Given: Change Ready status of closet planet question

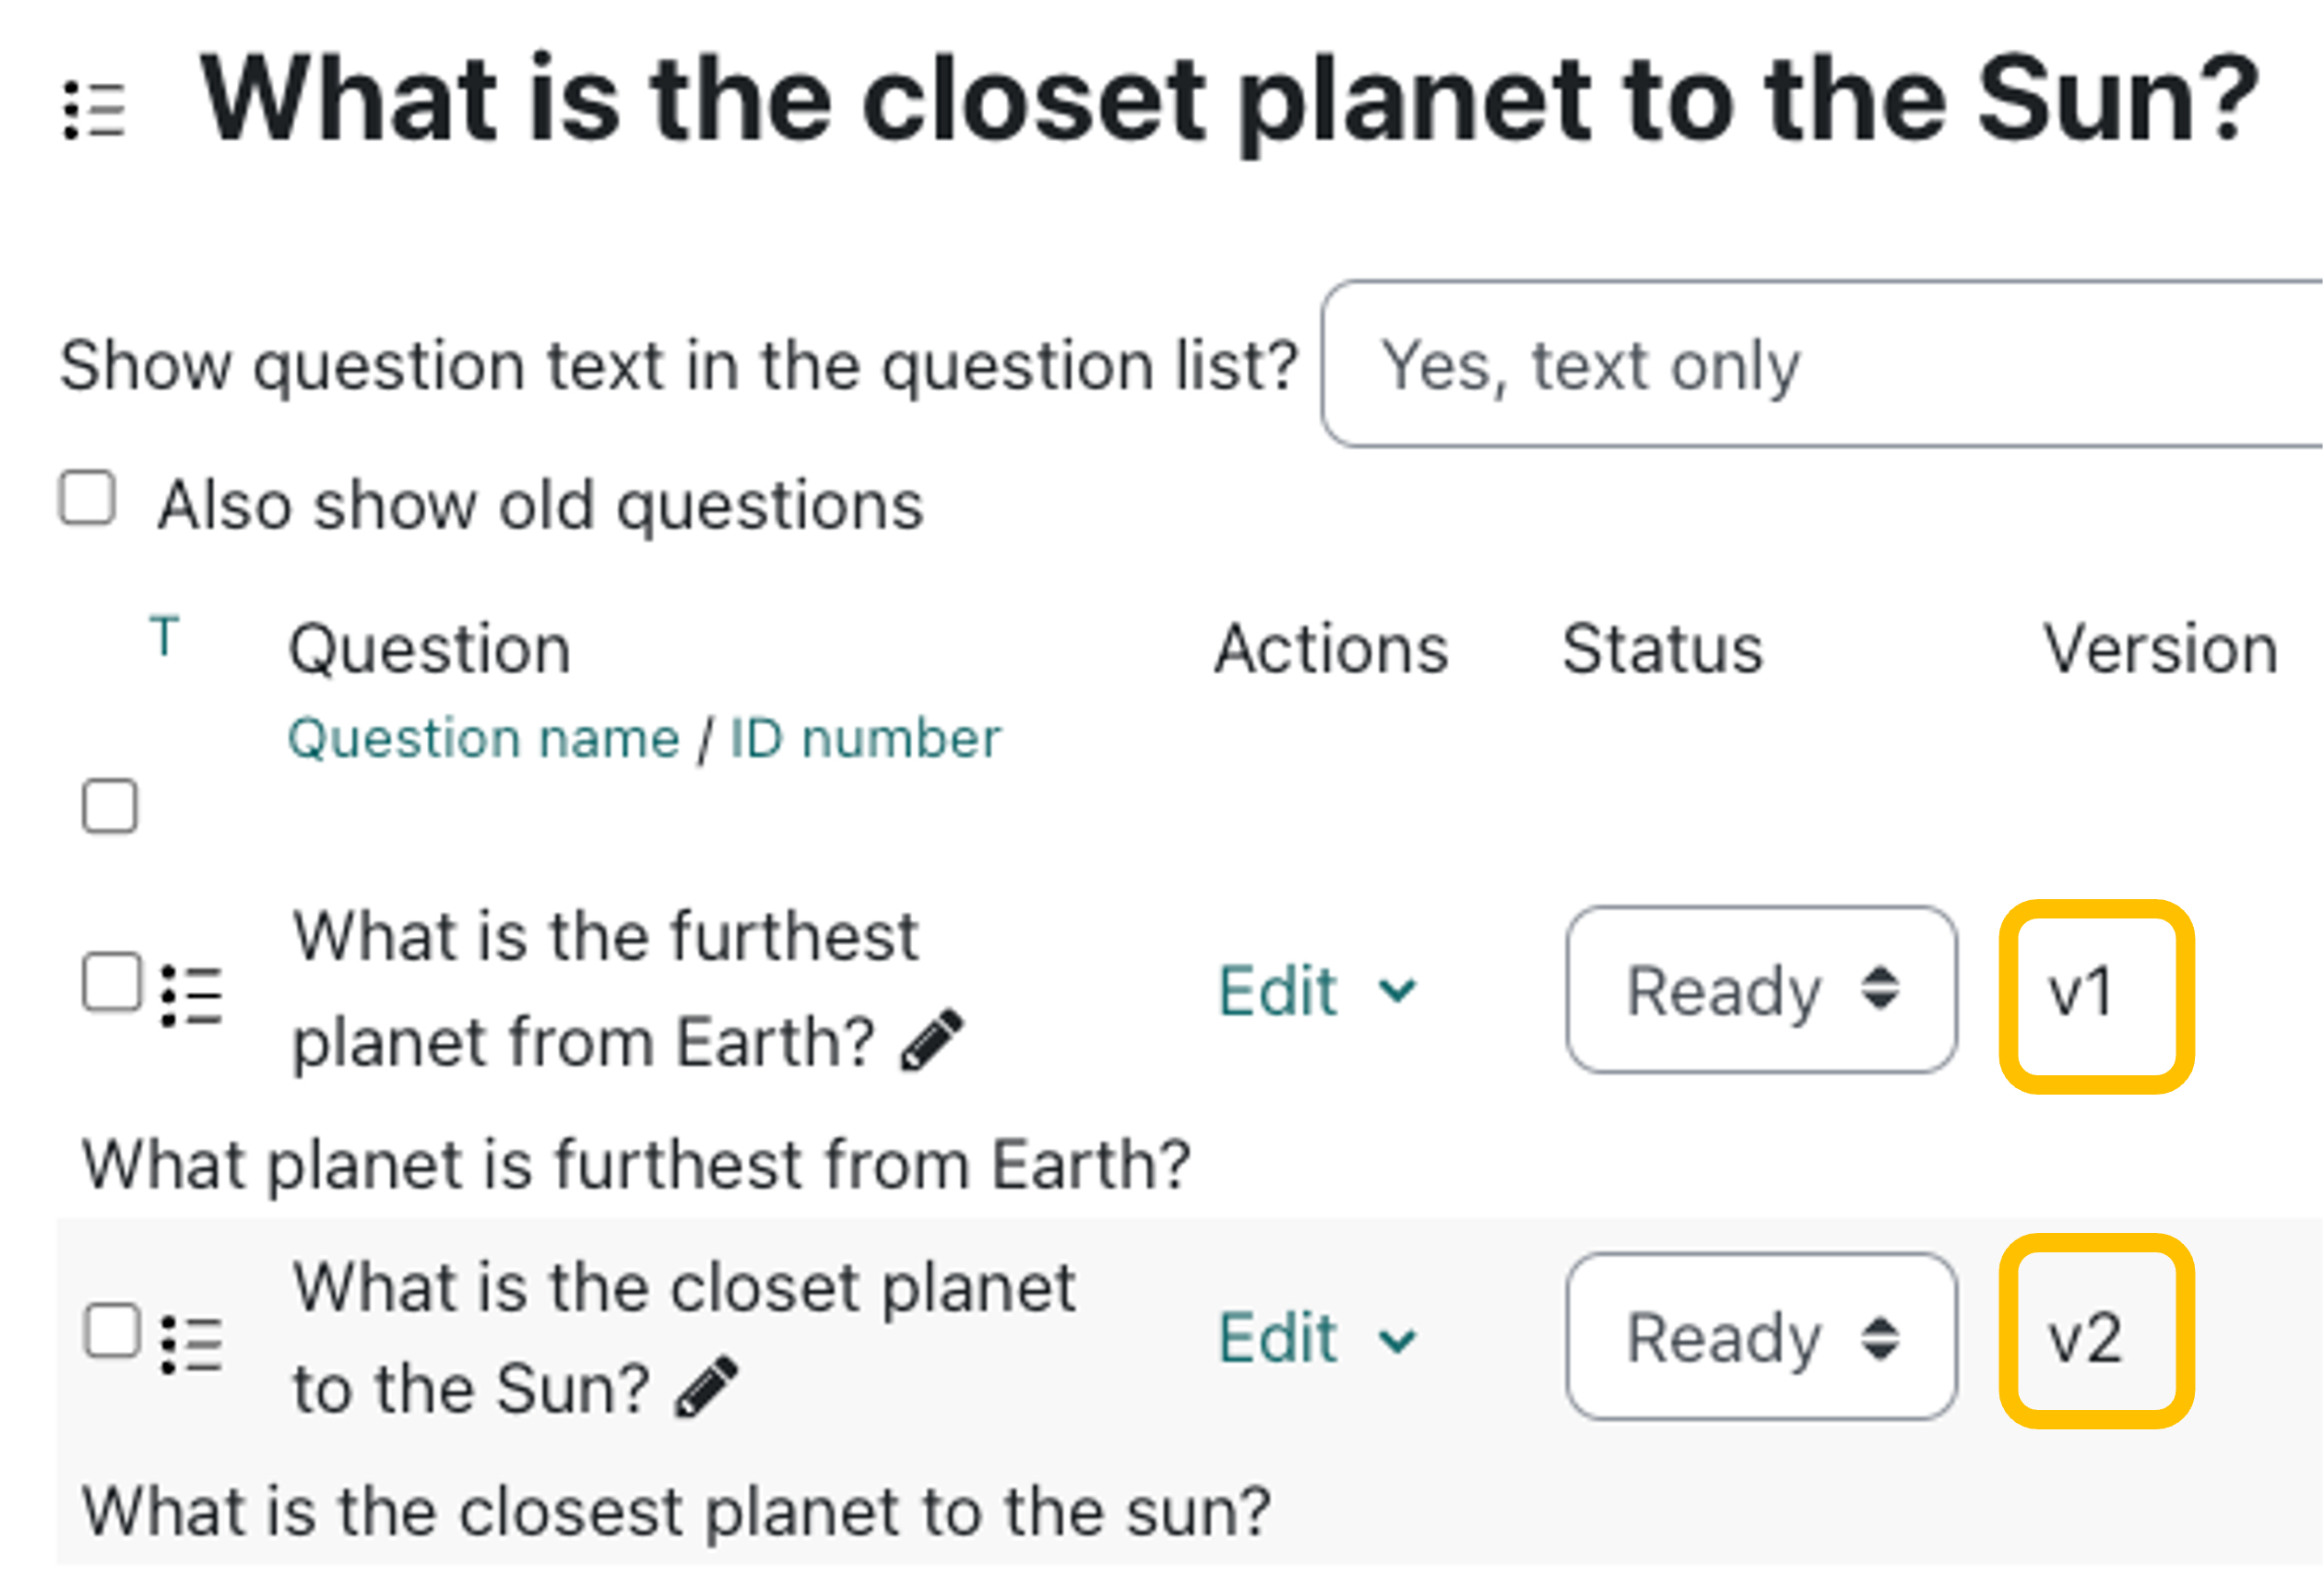Looking at the screenshot, I should pos(1761,1338).
